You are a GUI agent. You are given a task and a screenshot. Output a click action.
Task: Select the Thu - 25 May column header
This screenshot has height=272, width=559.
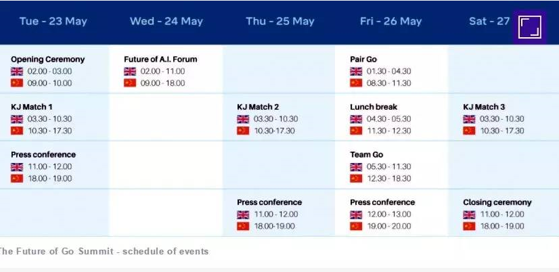280,21
